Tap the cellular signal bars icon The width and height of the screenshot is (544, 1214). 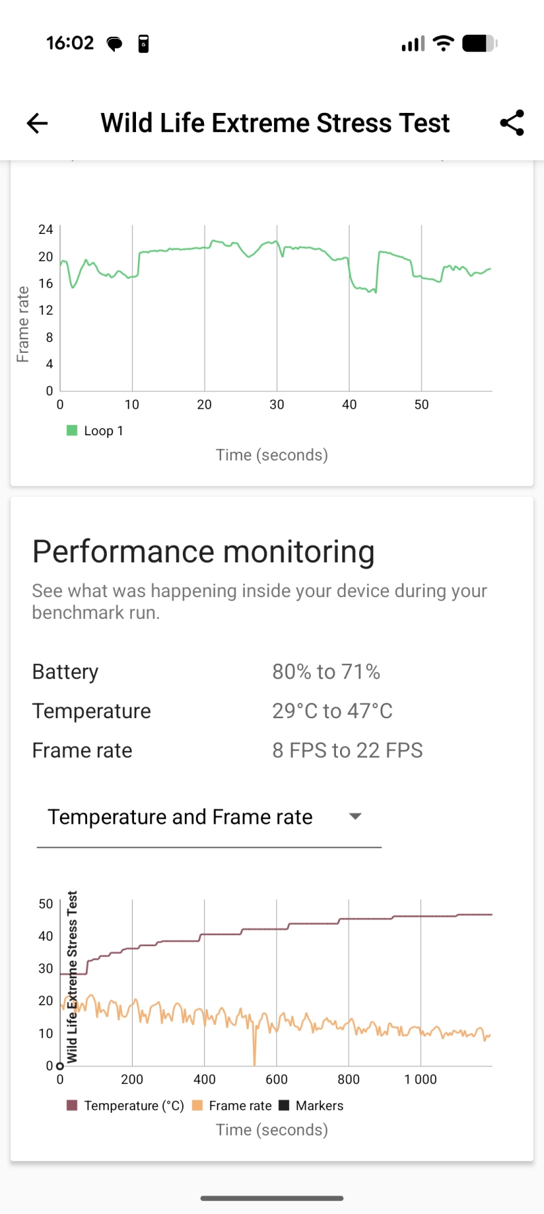coord(413,44)
